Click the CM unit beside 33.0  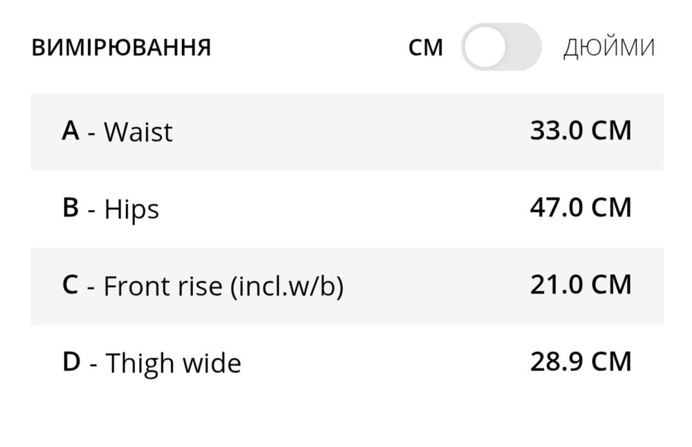(x=611, y=131)
